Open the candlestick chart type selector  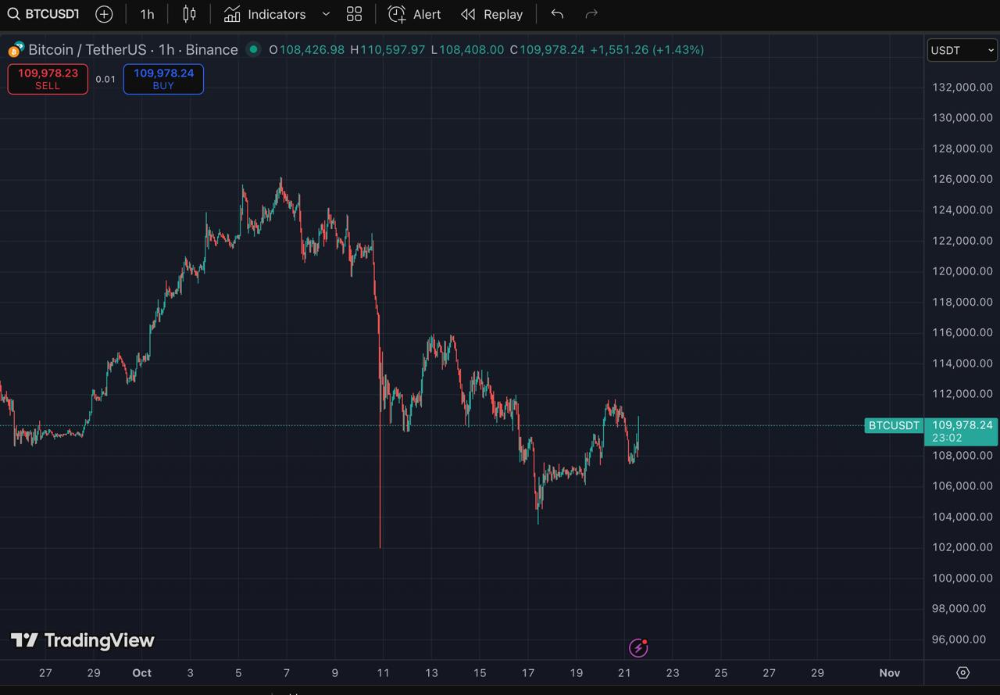click(189, 14)
